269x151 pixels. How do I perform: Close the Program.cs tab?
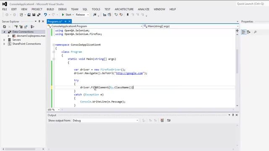pyautogui.click(x=69, y=21)
